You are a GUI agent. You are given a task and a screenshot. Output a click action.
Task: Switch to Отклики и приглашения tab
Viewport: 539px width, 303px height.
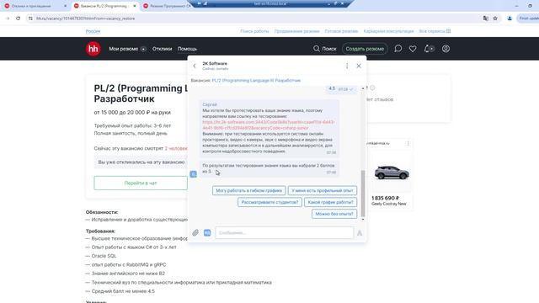[31, 6]
